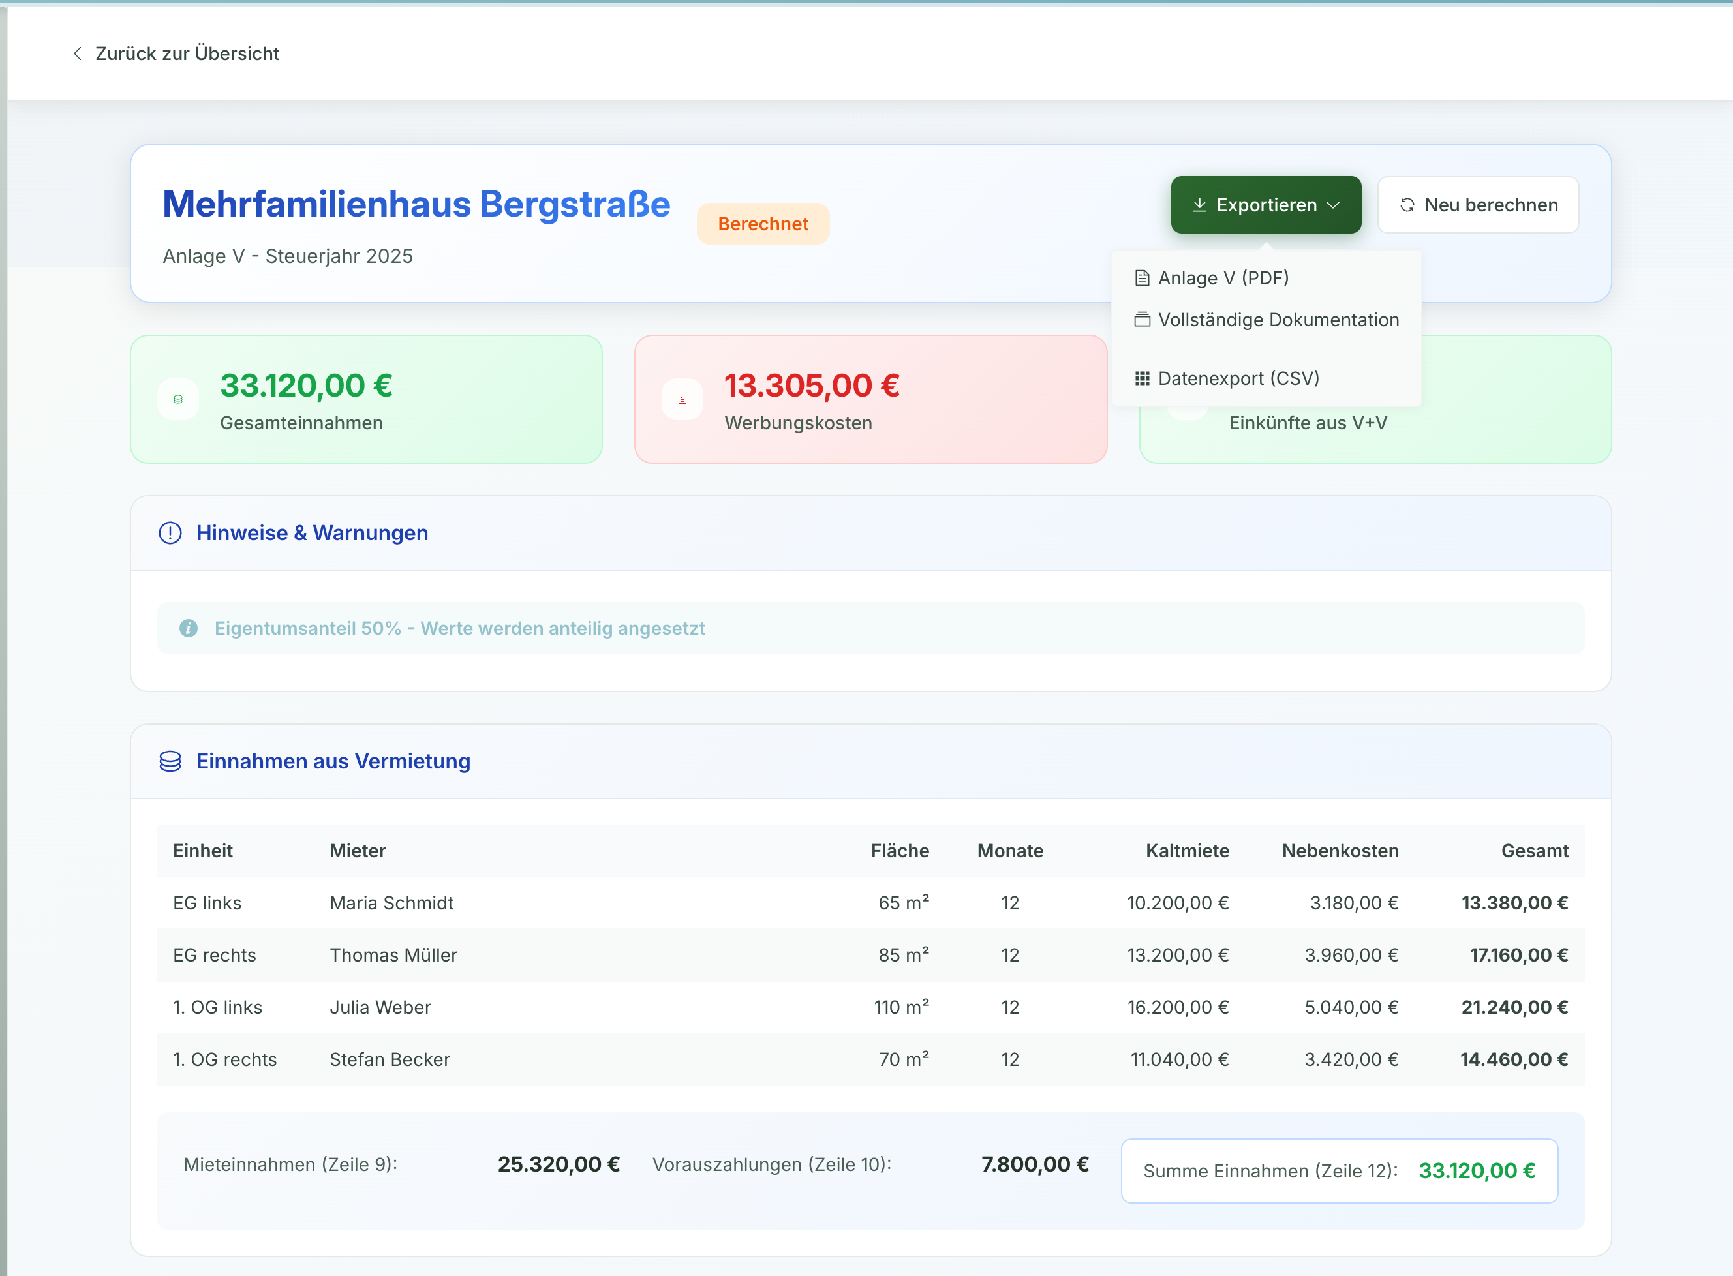
Task: Click the info icon in Eigentumsanteil notice
Action: pyautogui.click(x=189, y=628)
